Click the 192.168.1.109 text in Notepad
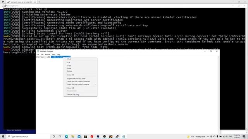The image size is (248, 139). tap(43, 57)
